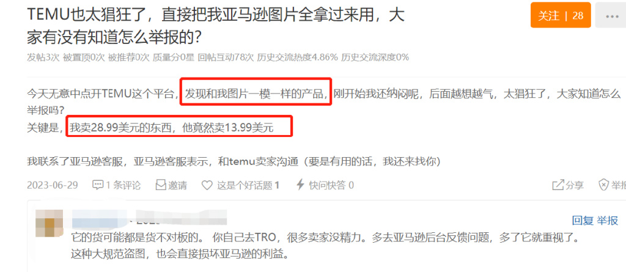Click the orange 关注 follow button
Image resolution: width=626 pixels, height=272 pixels.
(561, 15)
